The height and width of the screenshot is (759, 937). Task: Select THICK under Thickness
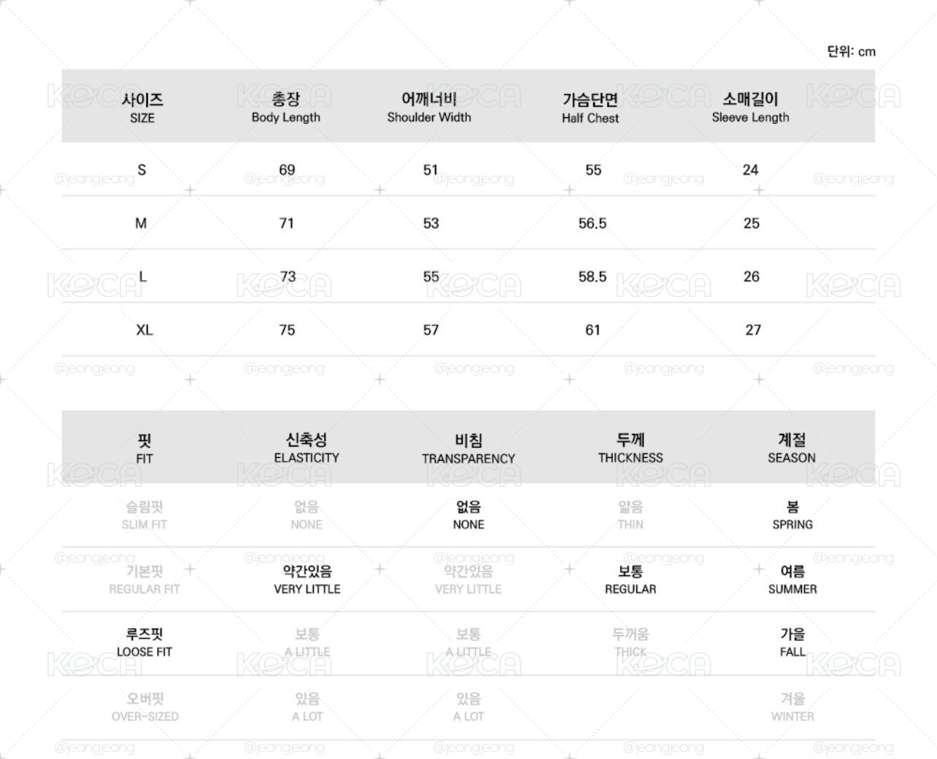631,643
